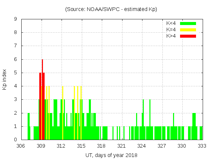Select x-axis tick label 306
213x160 pixels.
(21, 146)
